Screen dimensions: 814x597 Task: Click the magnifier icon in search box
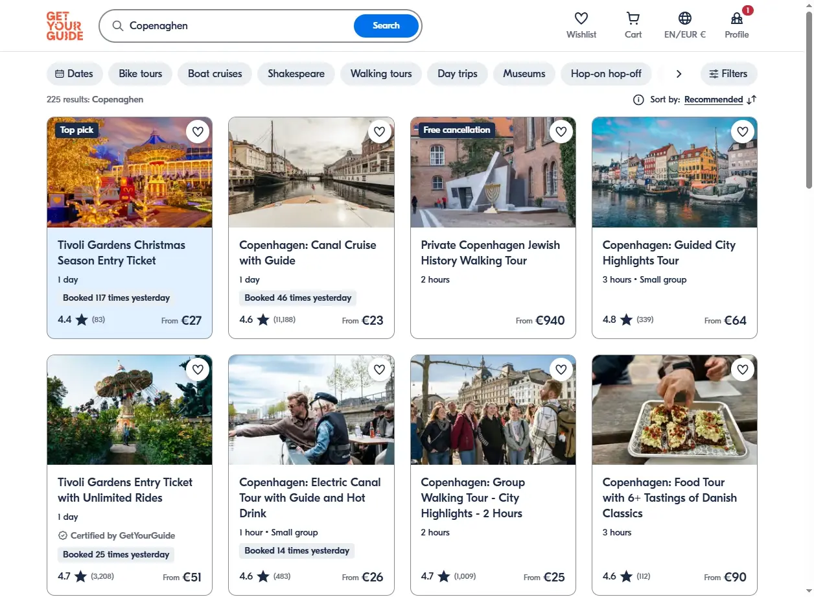117,26
